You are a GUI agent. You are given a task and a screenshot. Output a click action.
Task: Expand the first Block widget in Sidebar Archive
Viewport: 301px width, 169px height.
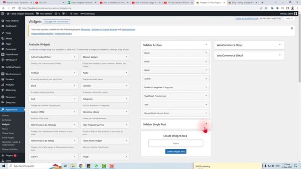click(206, 53)
